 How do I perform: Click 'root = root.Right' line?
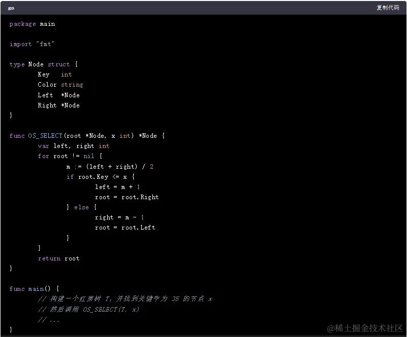coord(127,197)
